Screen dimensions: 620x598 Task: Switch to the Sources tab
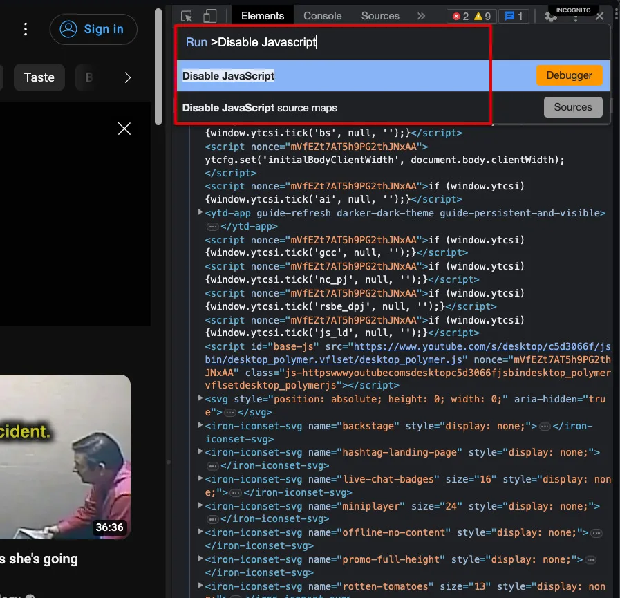click(380, 16)
